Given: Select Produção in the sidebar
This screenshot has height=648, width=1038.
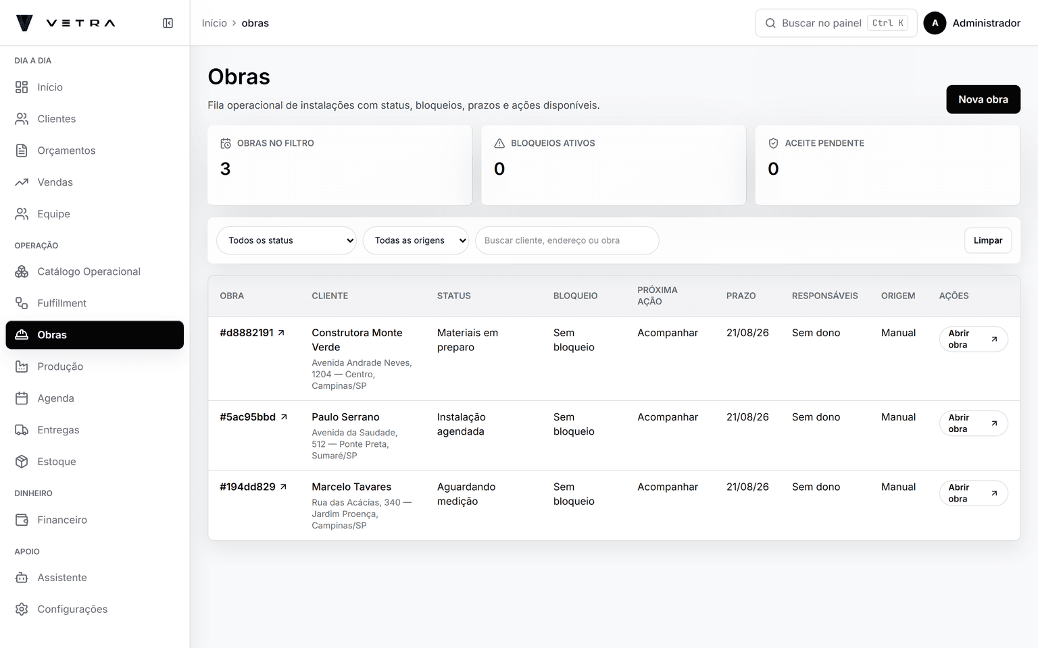Looking at the screenshot, I should tap(95, 367).
